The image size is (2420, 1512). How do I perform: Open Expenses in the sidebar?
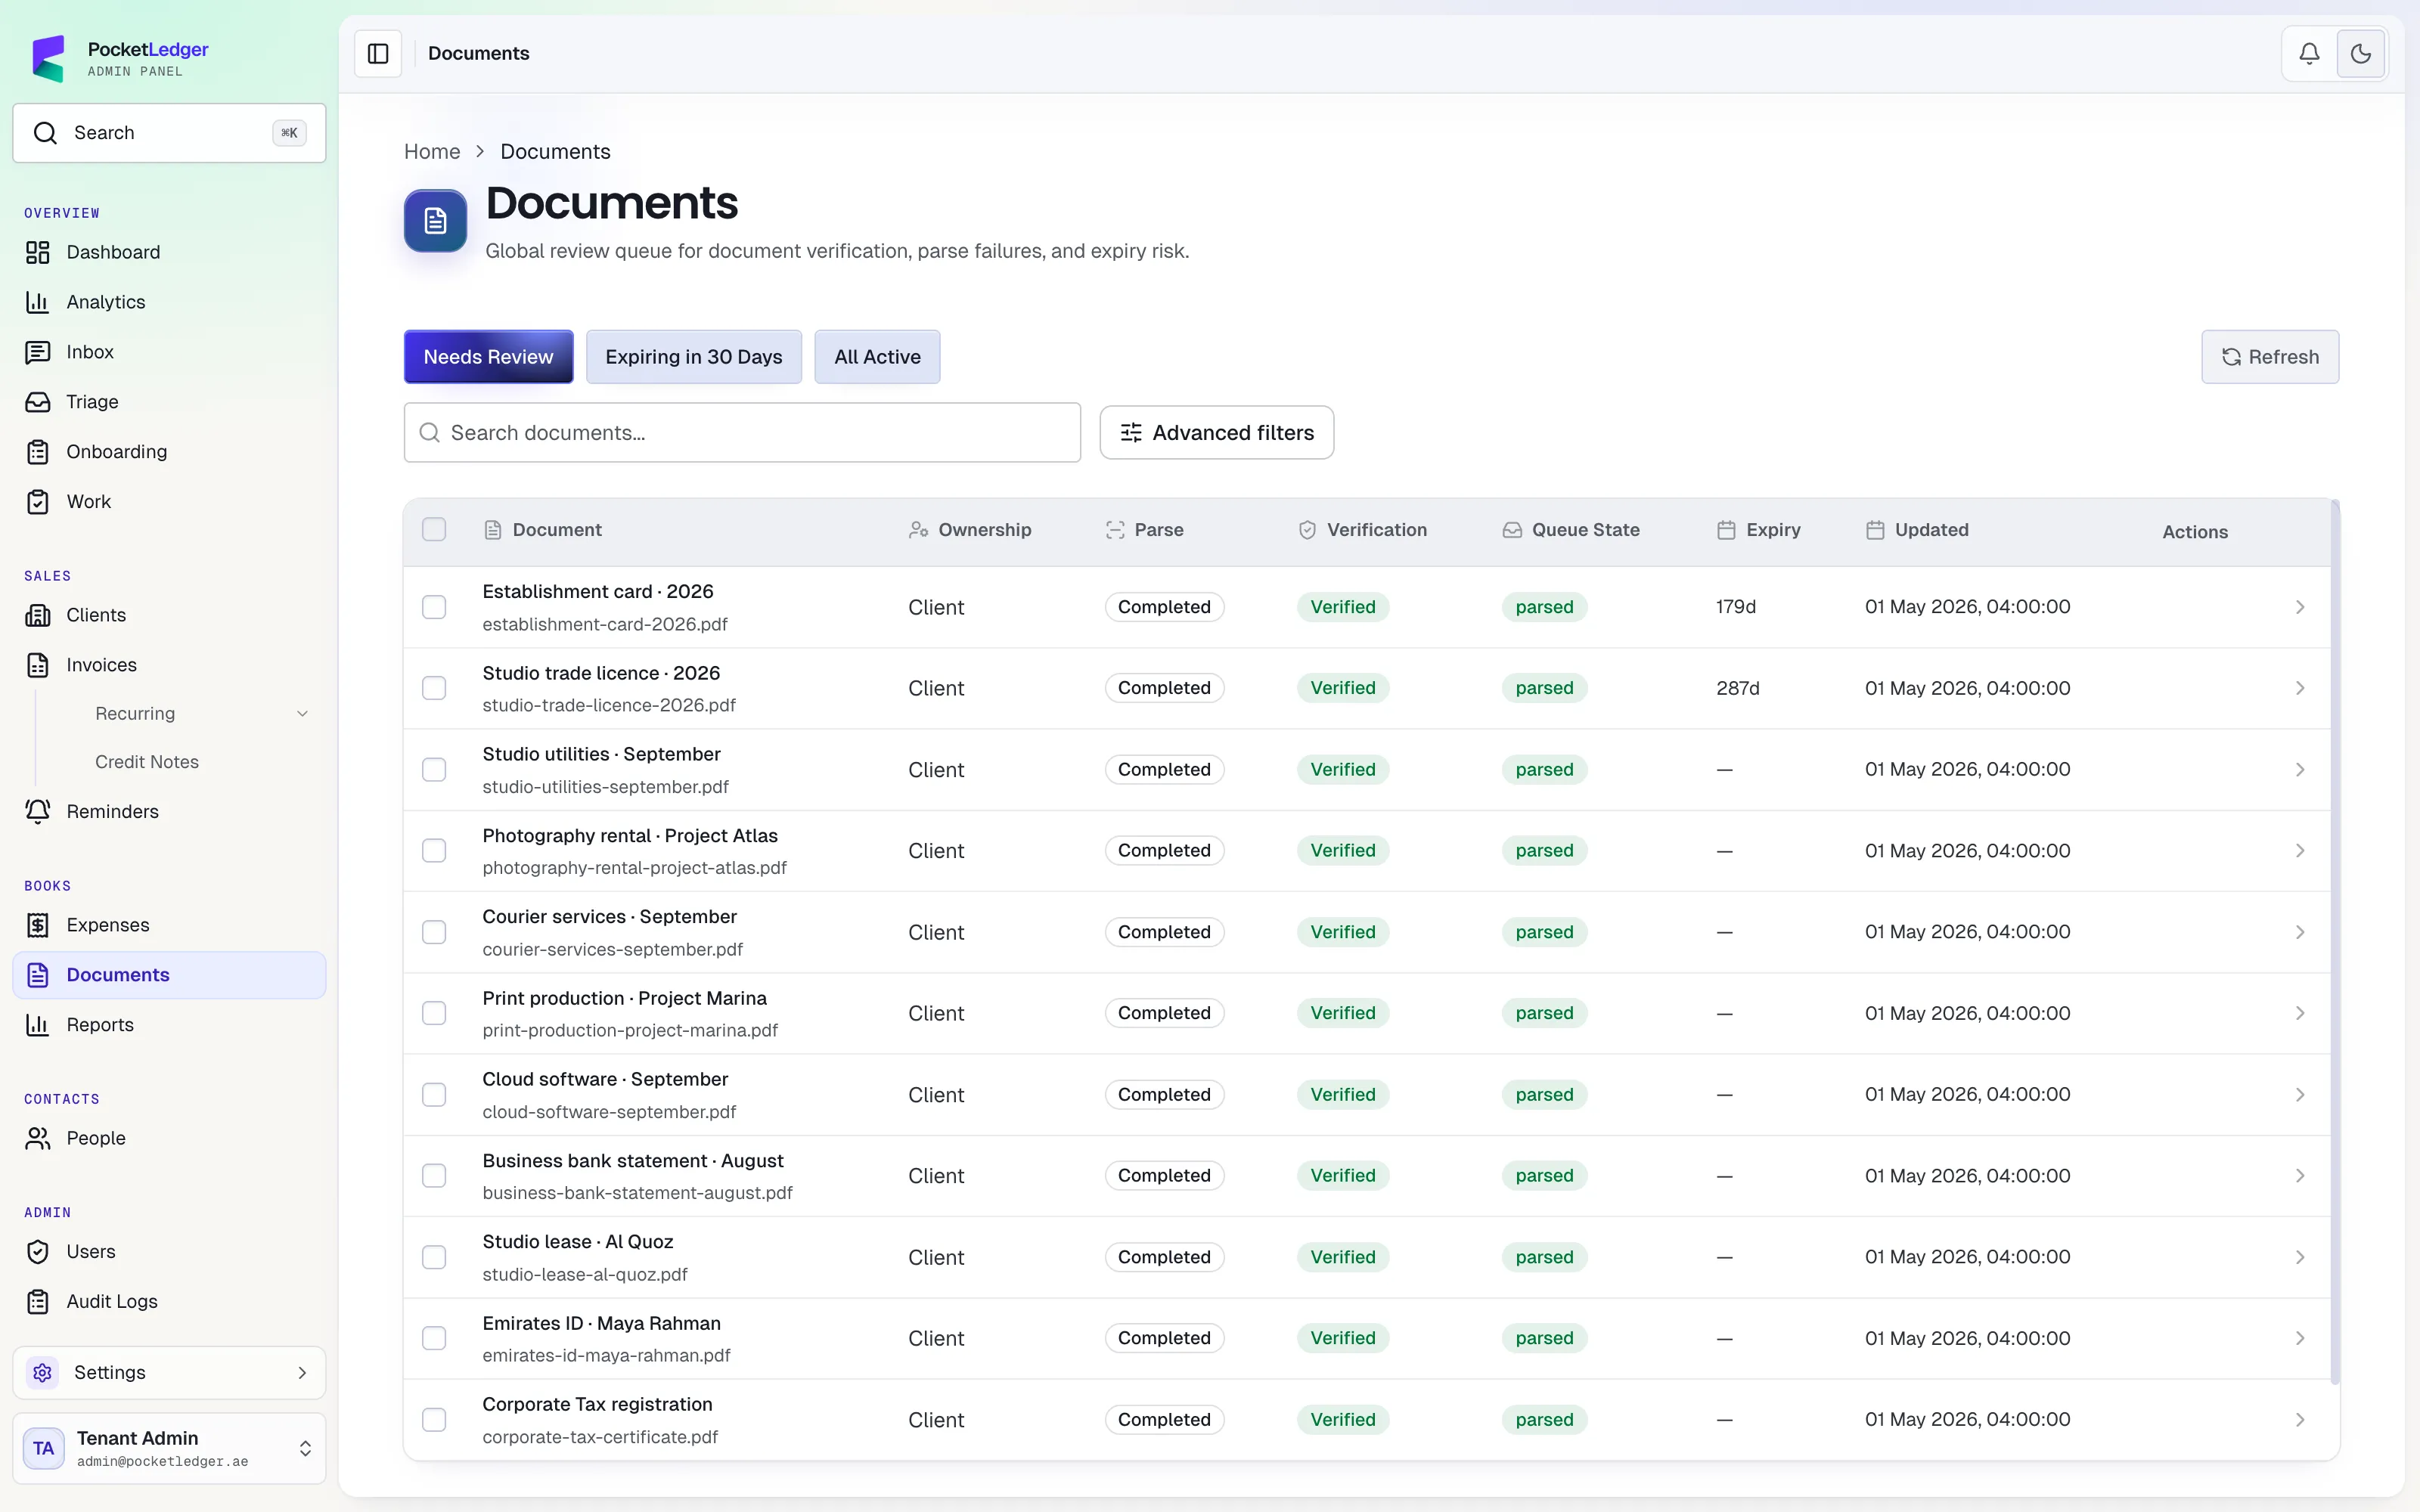coord(169,925)
